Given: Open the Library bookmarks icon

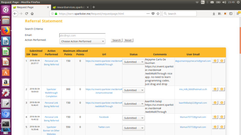Looking at the screenshot, I should coord(220,14).
